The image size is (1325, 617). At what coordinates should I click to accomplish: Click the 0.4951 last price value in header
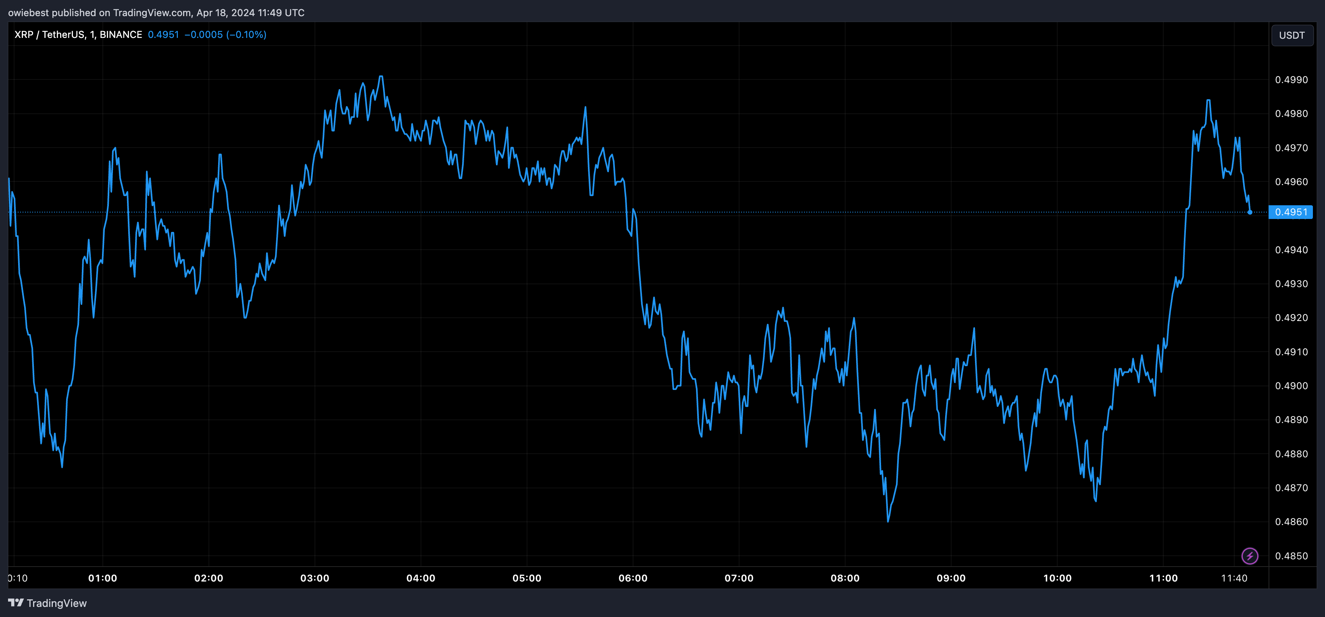point(163,34)
